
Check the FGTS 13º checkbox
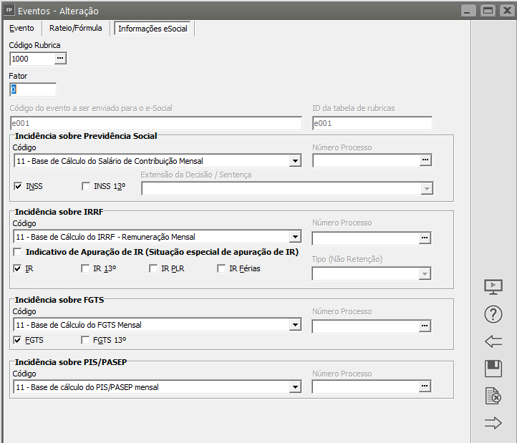pos(86,341)
